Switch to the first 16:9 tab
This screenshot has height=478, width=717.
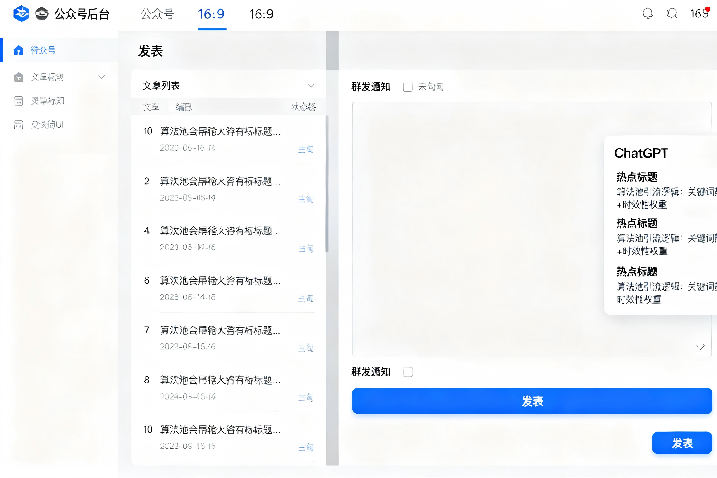(212, 14)
